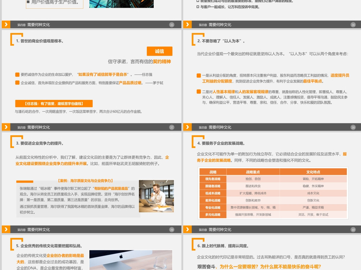This screenshot has height=270, width=361.
Task: Click the table cell "跟进和改良"
Action: (253, 186)
